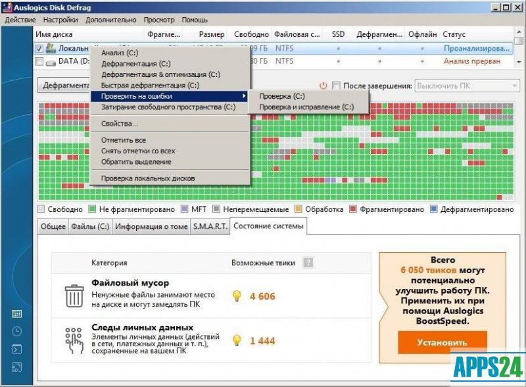Click the lightbulb beside 4 606
Viewport: 526px width, 387px height.
point(237,296)
